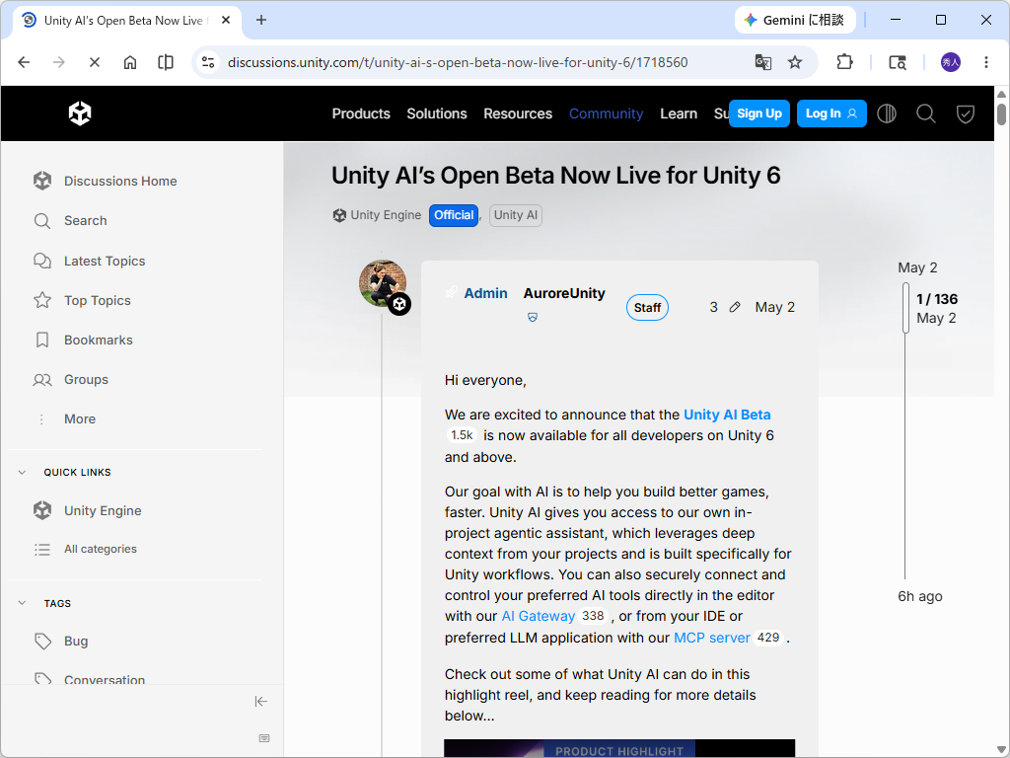Click the tab search icon in toolbar
The image size is (1010, 758).
coord(898,62)
